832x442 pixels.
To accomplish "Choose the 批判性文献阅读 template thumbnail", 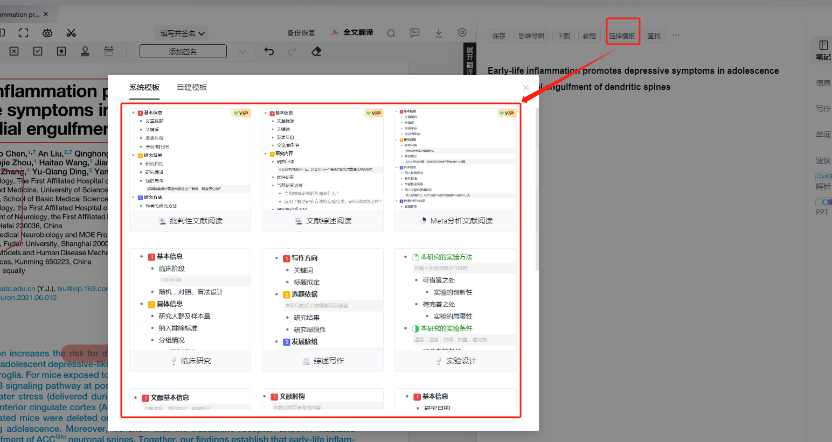I will 190,170.
